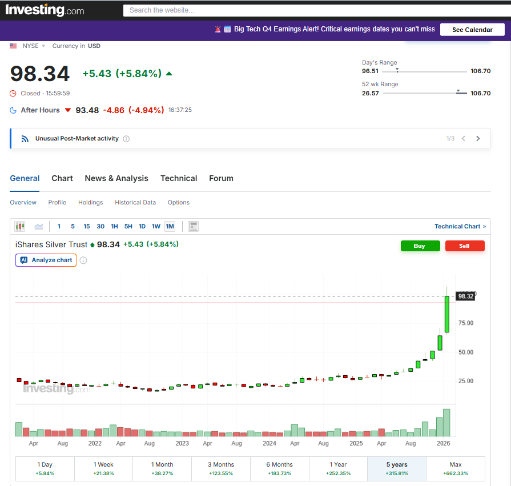Select the 6 Months performance range

coord(280,469)
